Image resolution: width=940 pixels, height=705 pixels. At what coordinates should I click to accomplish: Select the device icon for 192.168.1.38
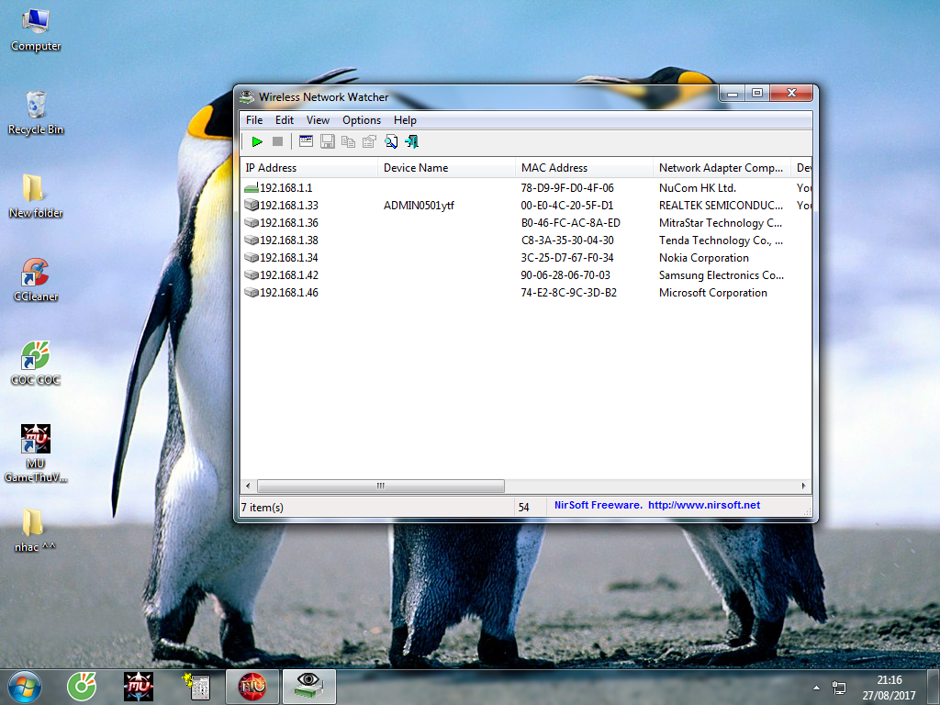click(252, 241)
